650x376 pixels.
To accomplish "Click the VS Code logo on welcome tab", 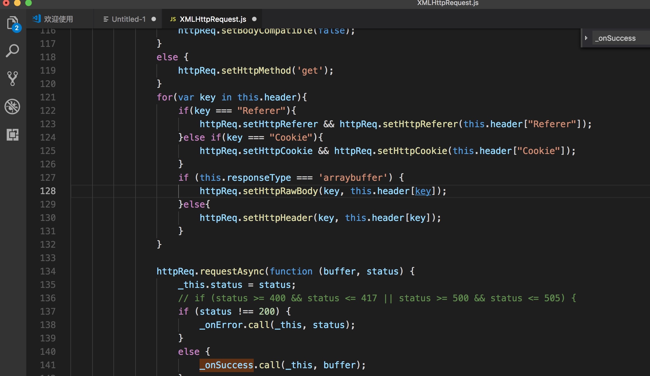I will (x=37, y=19).
